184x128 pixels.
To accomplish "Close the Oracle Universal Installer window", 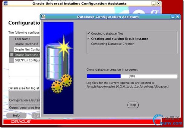I will click(158, 4).
